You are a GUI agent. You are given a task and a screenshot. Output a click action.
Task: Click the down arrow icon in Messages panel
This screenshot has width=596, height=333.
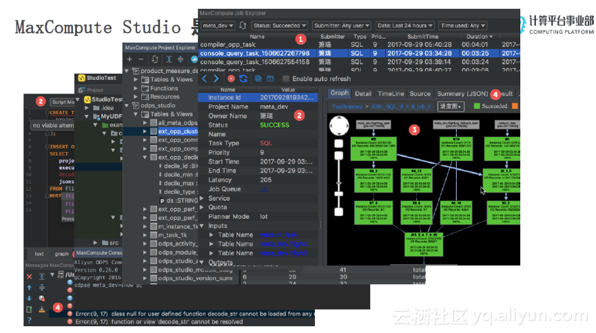pyautogui.click(x=29, y=299)
